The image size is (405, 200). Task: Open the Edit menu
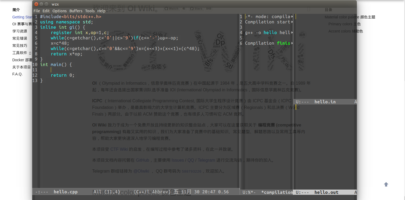click(46, 11)
